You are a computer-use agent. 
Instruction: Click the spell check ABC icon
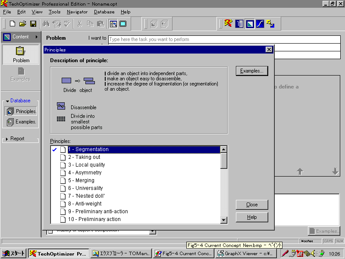[67, 24]
